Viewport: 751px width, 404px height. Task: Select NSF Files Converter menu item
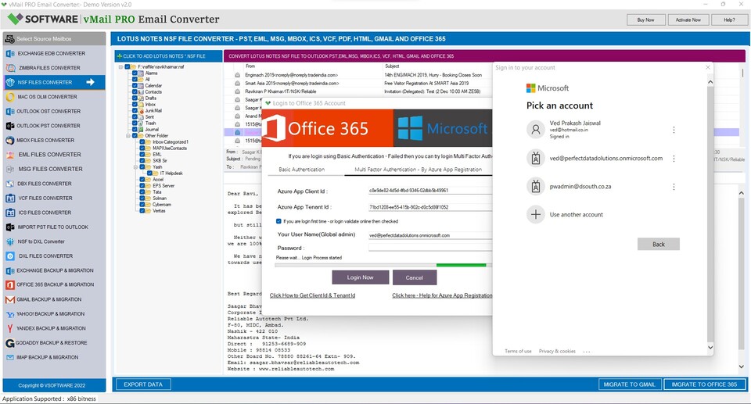point(54,82)
